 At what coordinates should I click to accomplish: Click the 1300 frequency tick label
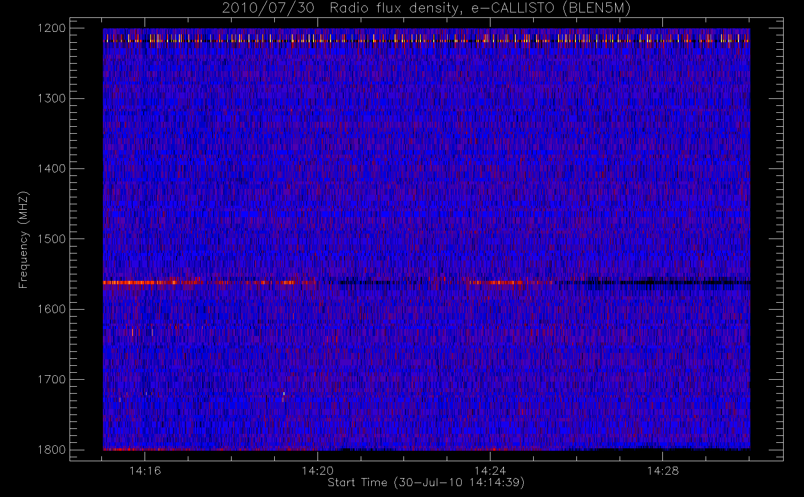coord(52,98)
